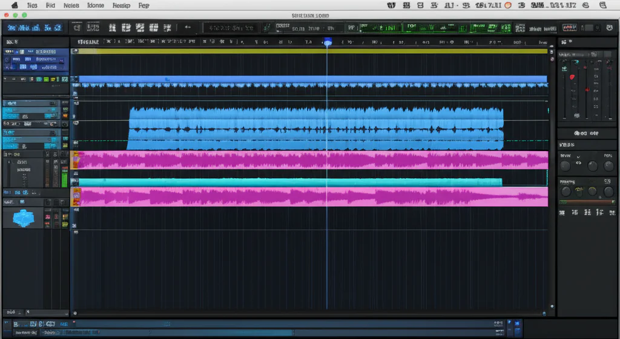The image size is (620, 339).
Task: Open the Apple menu
Action: click(15, 5)
